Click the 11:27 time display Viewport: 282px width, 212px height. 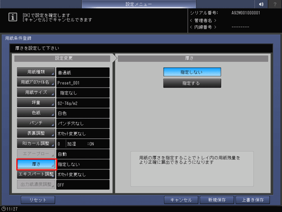pyautogui.click(x=12, y=209)
